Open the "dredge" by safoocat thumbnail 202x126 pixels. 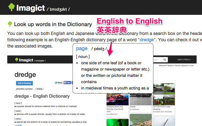click(x=141, y=99)
